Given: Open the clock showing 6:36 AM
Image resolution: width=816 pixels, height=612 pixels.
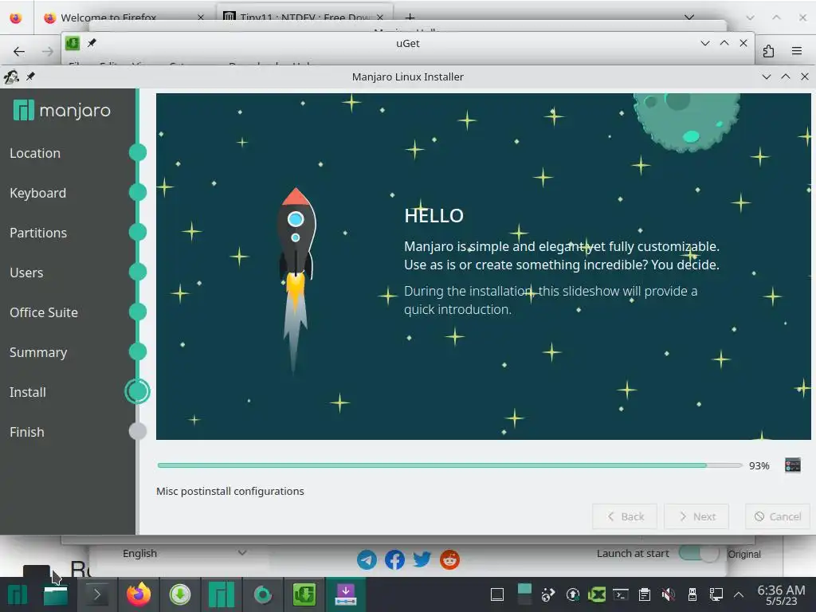Looking at the screenshot, I should (781, 594).
